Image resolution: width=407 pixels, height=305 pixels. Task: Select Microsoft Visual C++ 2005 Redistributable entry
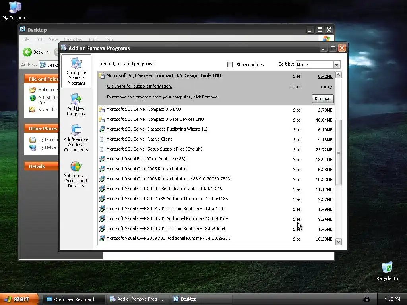pos(216,169)
